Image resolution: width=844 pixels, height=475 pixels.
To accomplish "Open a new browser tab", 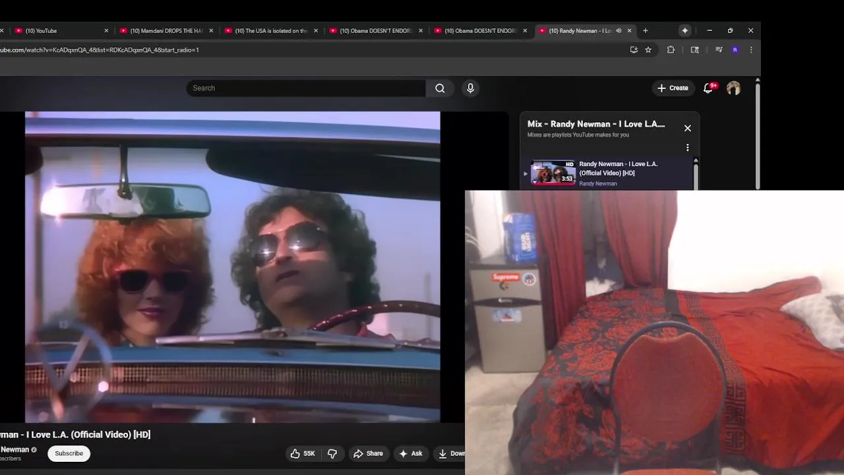I will pos(646,30).
